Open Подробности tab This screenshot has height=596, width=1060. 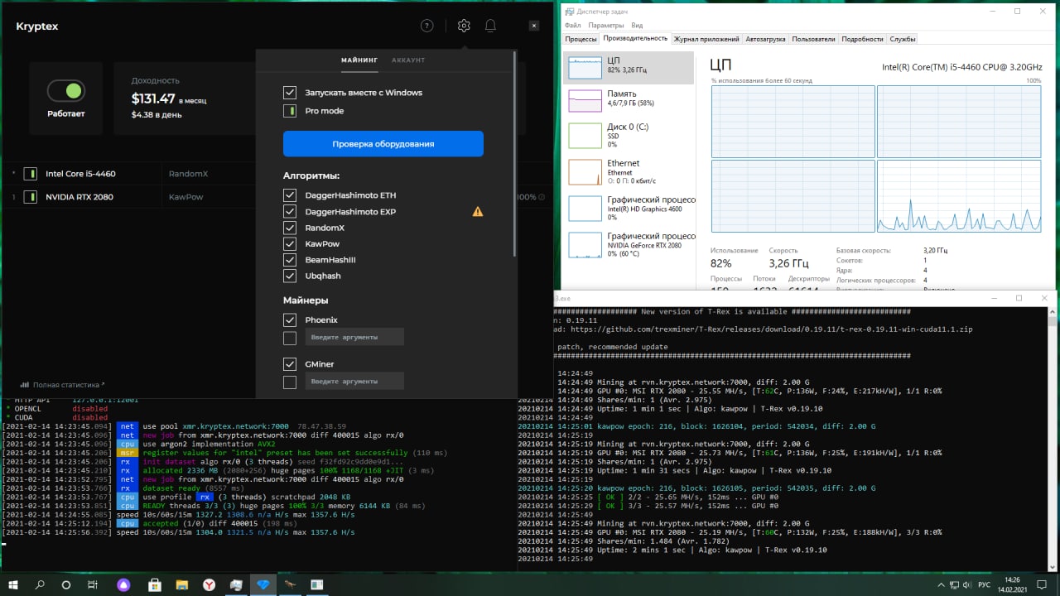pyautogui.click(x=863, y=39)
